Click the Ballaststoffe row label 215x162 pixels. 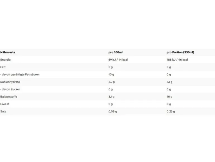tap(9, 97)
